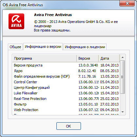Click version value 7.11.78.16
The width and height of the screenshot is (137, 137).
tap(87, 76)
